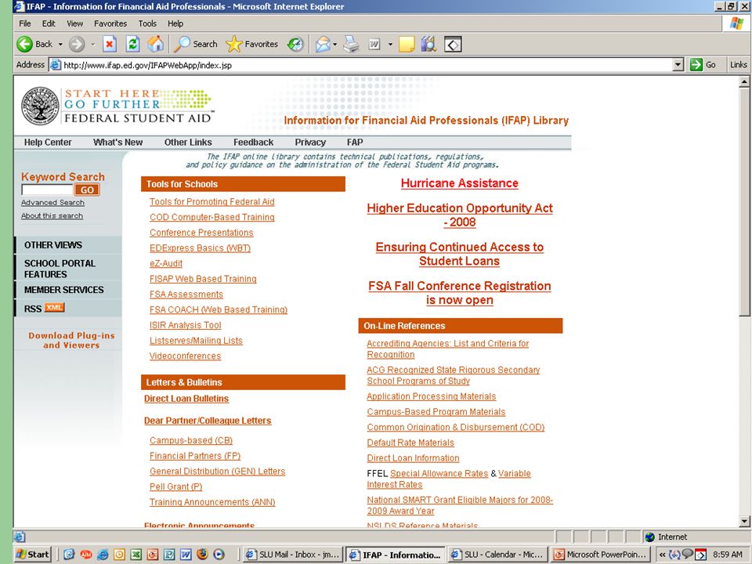Viewport: 752px width, 564px height.
Task: Open the Default Rate Materials link
Action: point(410,443)
